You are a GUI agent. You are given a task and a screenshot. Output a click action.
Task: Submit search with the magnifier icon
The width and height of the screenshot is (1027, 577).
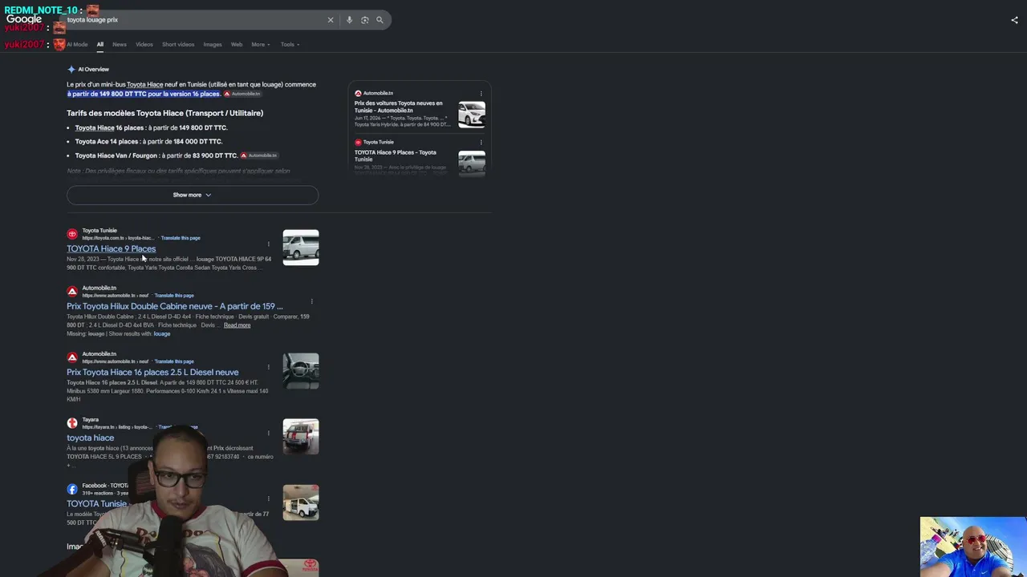click(380, 20)
